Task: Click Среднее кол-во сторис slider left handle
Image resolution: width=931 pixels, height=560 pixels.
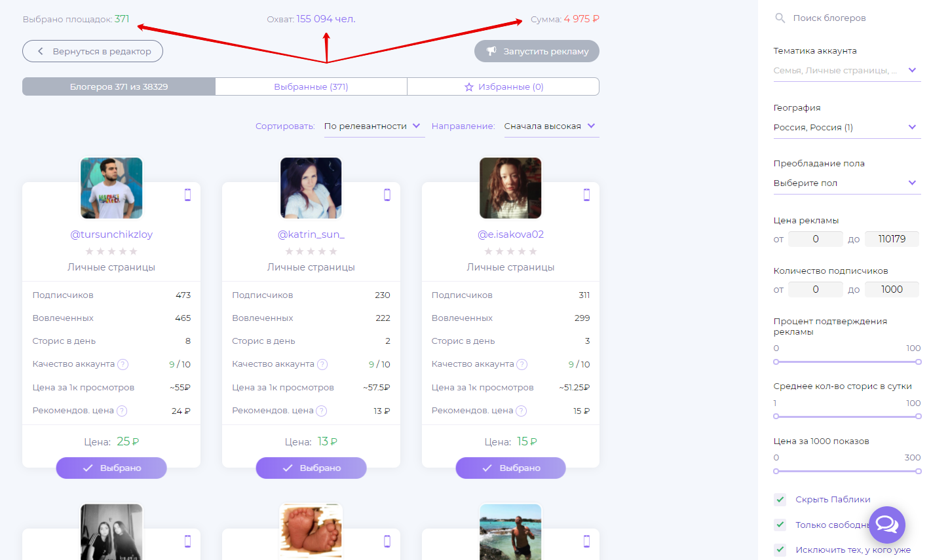Action: (776, 416)
